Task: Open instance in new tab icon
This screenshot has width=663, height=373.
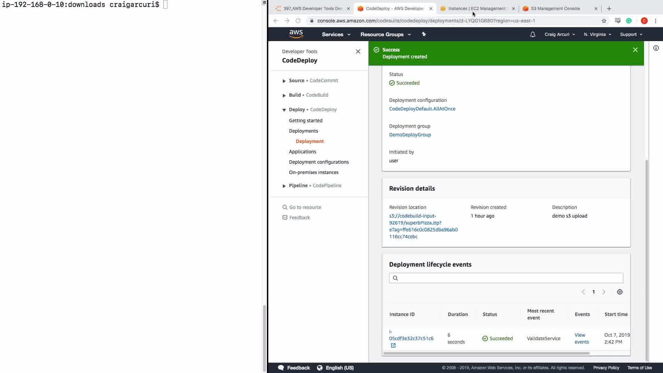Action: [x=393, y=346]
